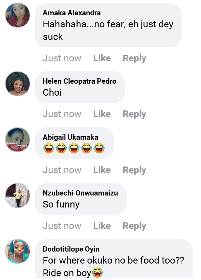Open Nzubechi Onwuamaizu's profile picture
The image size is (201, 280).
pyautogui.click(x=18, y=195)
